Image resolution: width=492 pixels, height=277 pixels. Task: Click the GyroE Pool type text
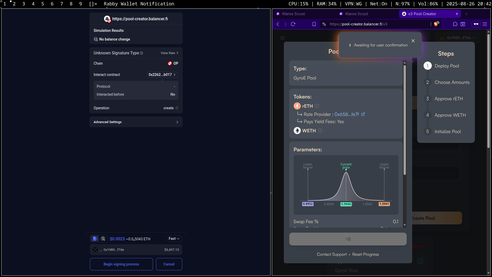pos(305,78)
